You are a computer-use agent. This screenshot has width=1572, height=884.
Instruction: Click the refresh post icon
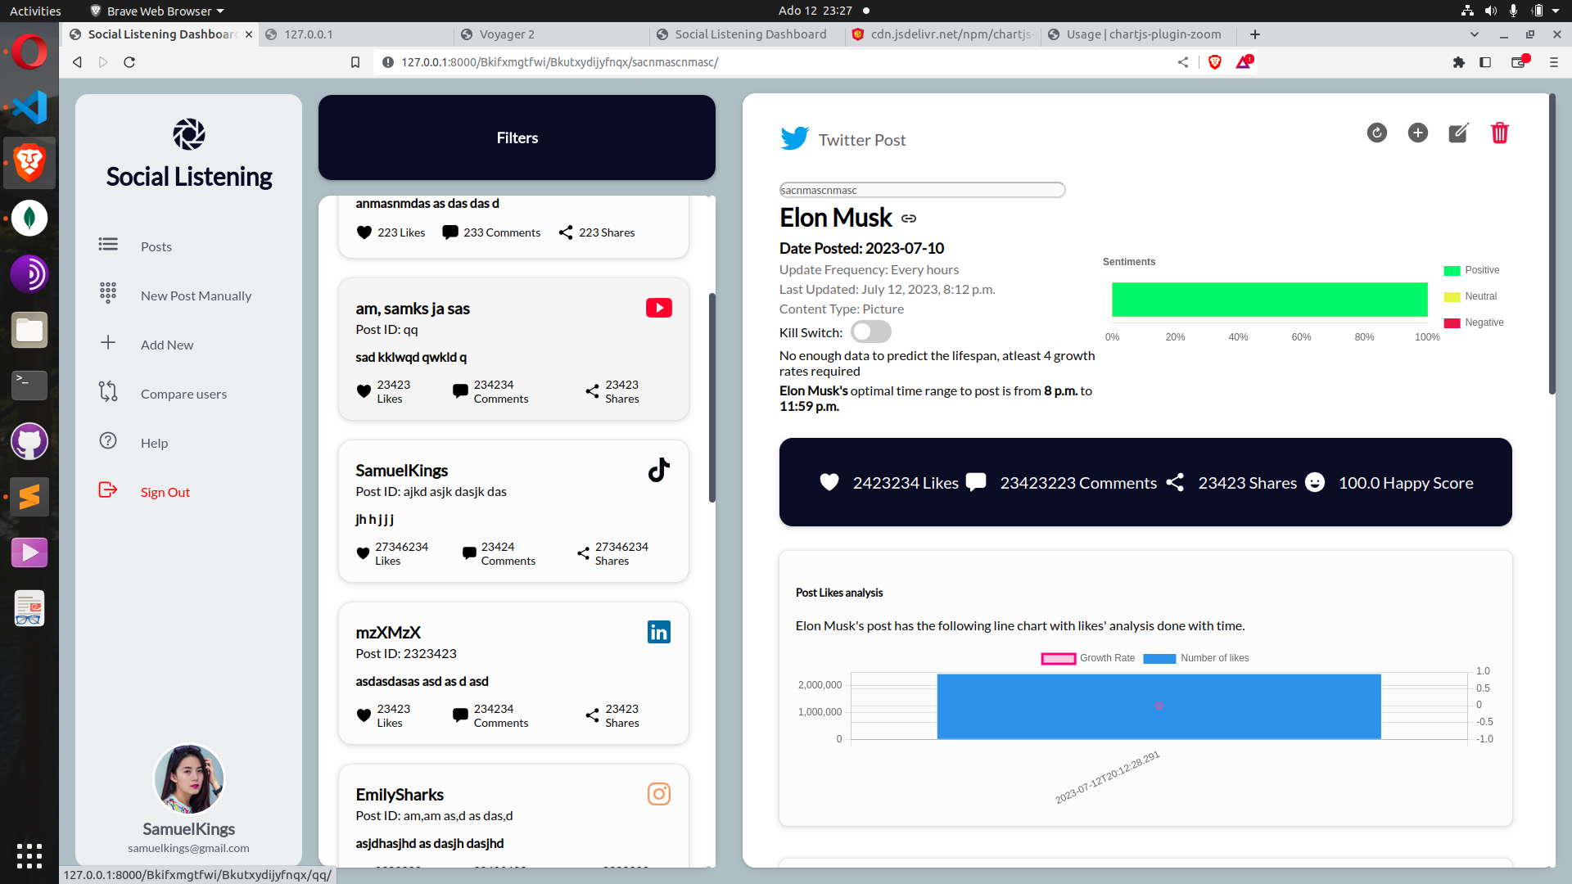click(1376, 133)
